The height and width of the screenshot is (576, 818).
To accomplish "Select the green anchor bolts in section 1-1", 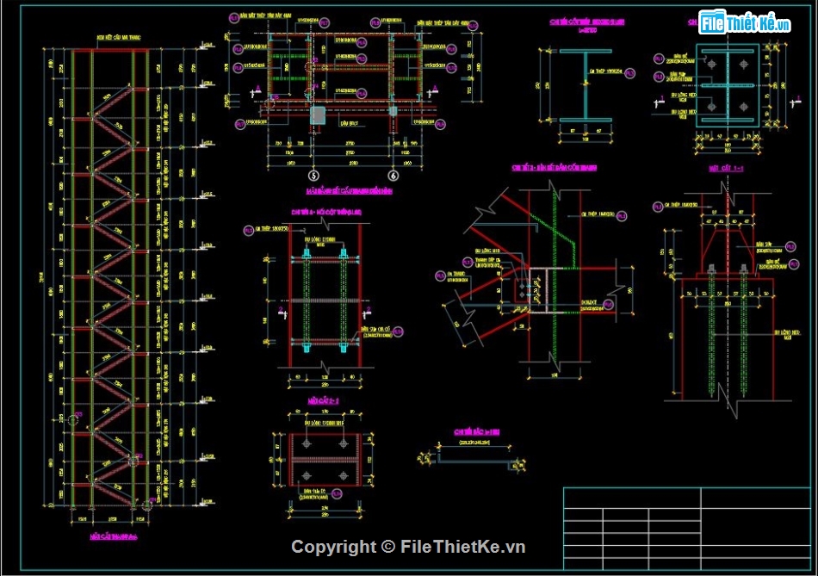I will coord(728,333).
